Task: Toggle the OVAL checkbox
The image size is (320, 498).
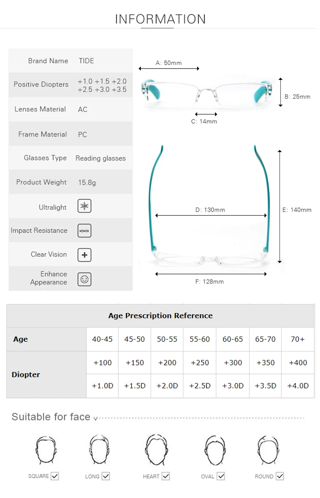Action: (221, 476)
